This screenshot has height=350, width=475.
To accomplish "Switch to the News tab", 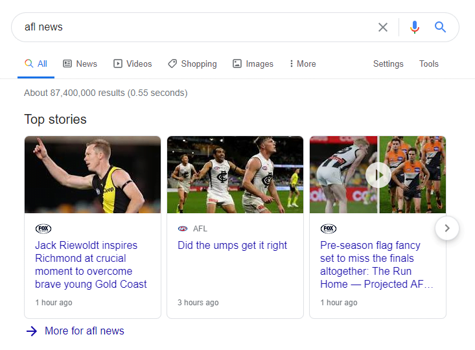I will [80, 64].
